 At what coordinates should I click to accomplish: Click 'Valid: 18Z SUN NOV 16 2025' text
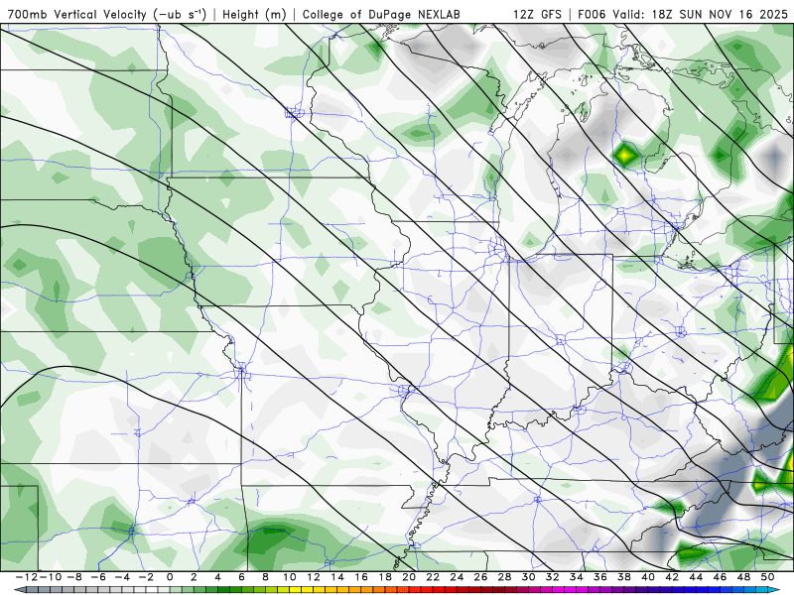click(x=701, y=15)
